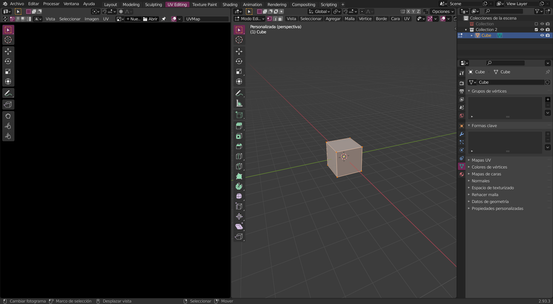Activate the Cursor tool in the UV editor
Viewport: 553px width, 304px height.
tap(8, 40)
